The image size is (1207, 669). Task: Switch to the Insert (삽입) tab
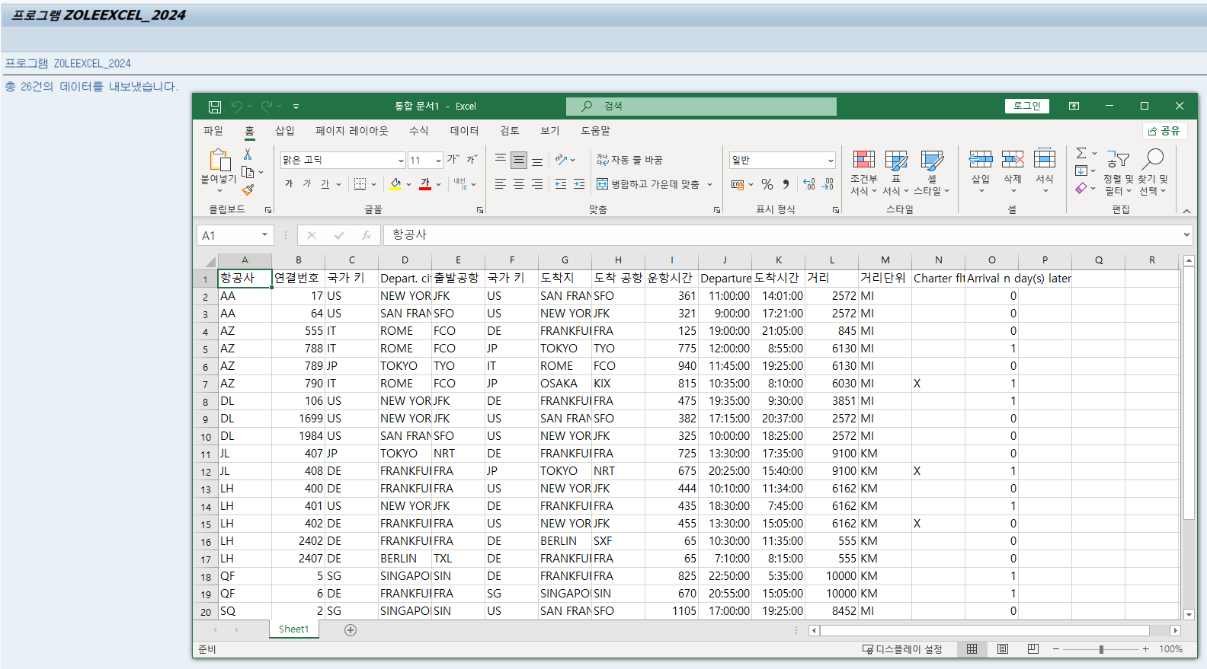285,131
